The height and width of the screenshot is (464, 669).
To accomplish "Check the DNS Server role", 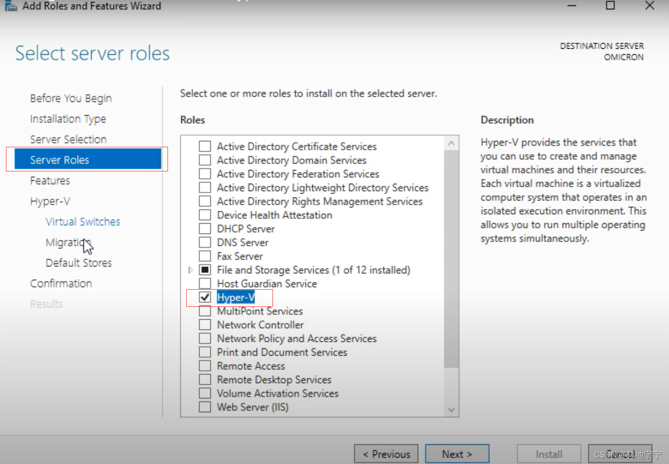I will click(205, 242).
